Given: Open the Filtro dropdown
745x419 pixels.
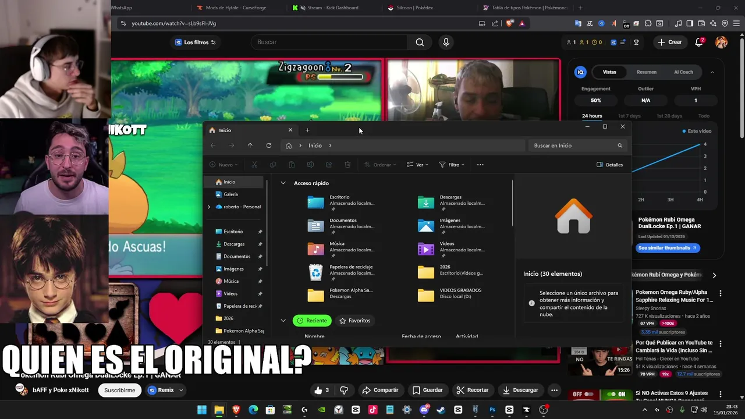Looking at the screenshot, I should (452, 165).
